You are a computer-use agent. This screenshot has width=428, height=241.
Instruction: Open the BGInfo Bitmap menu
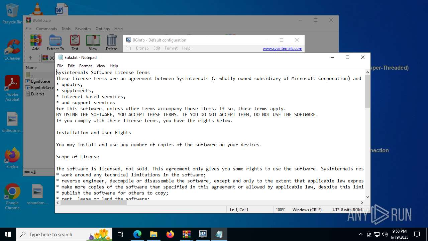[x=142, y=48]
